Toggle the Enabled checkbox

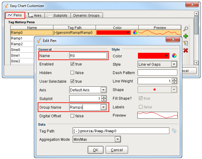[72, 64]
